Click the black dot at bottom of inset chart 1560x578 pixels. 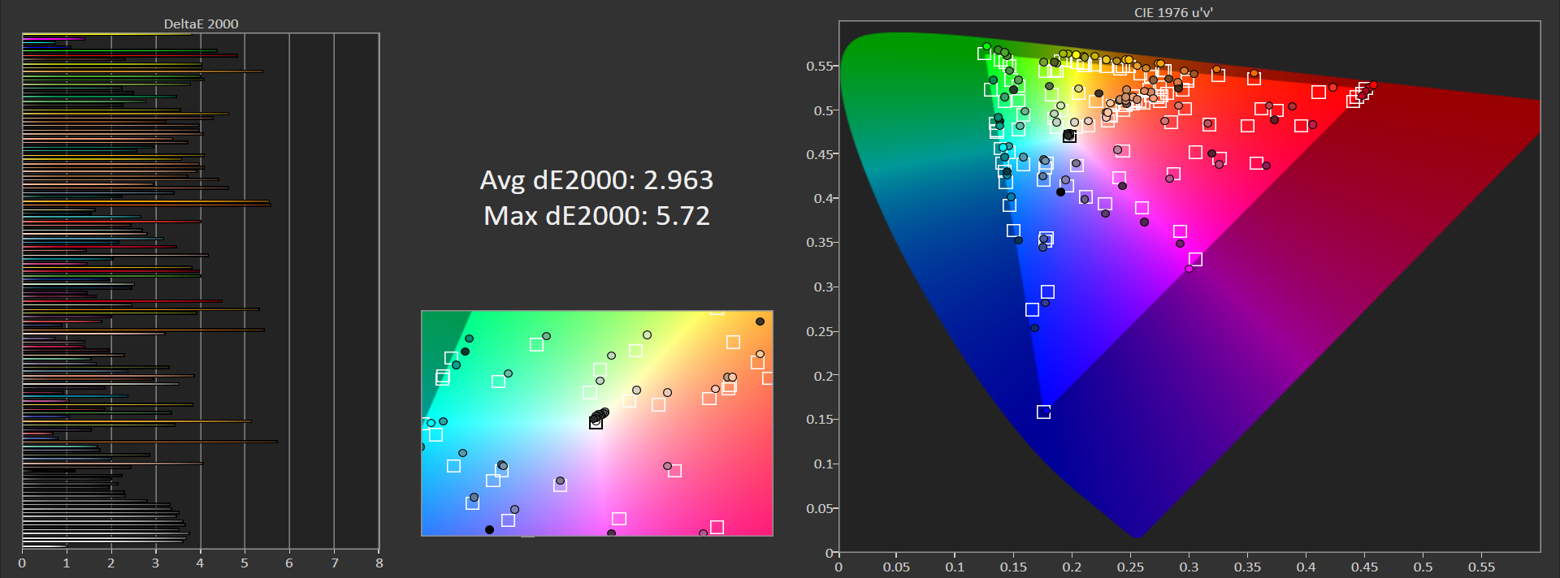point(489,529)
